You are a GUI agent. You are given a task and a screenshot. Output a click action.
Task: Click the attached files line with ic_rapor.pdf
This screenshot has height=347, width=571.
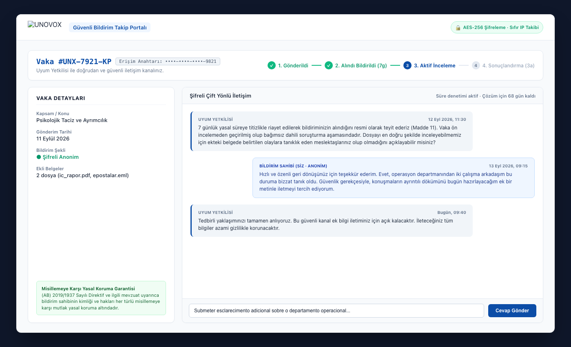82,176
